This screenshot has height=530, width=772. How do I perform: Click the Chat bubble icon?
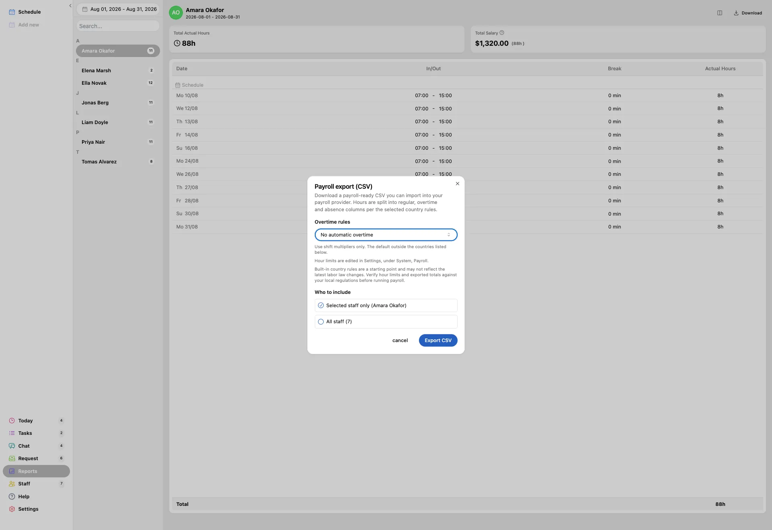coord(12,446)
